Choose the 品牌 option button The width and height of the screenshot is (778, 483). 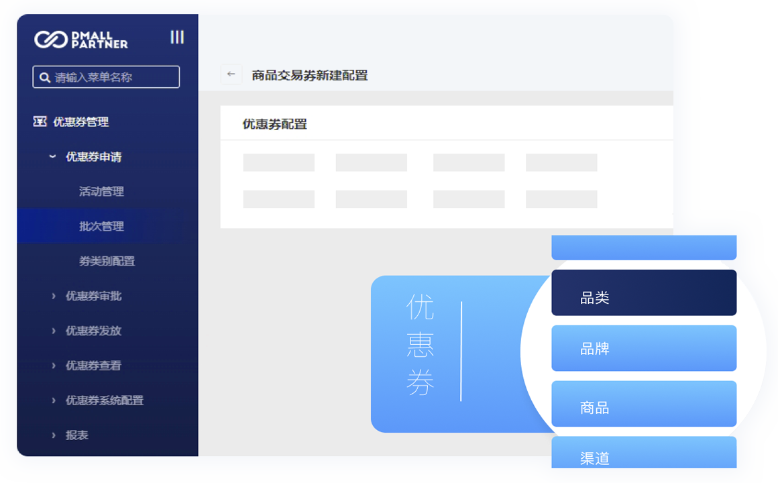pos(643,348)
